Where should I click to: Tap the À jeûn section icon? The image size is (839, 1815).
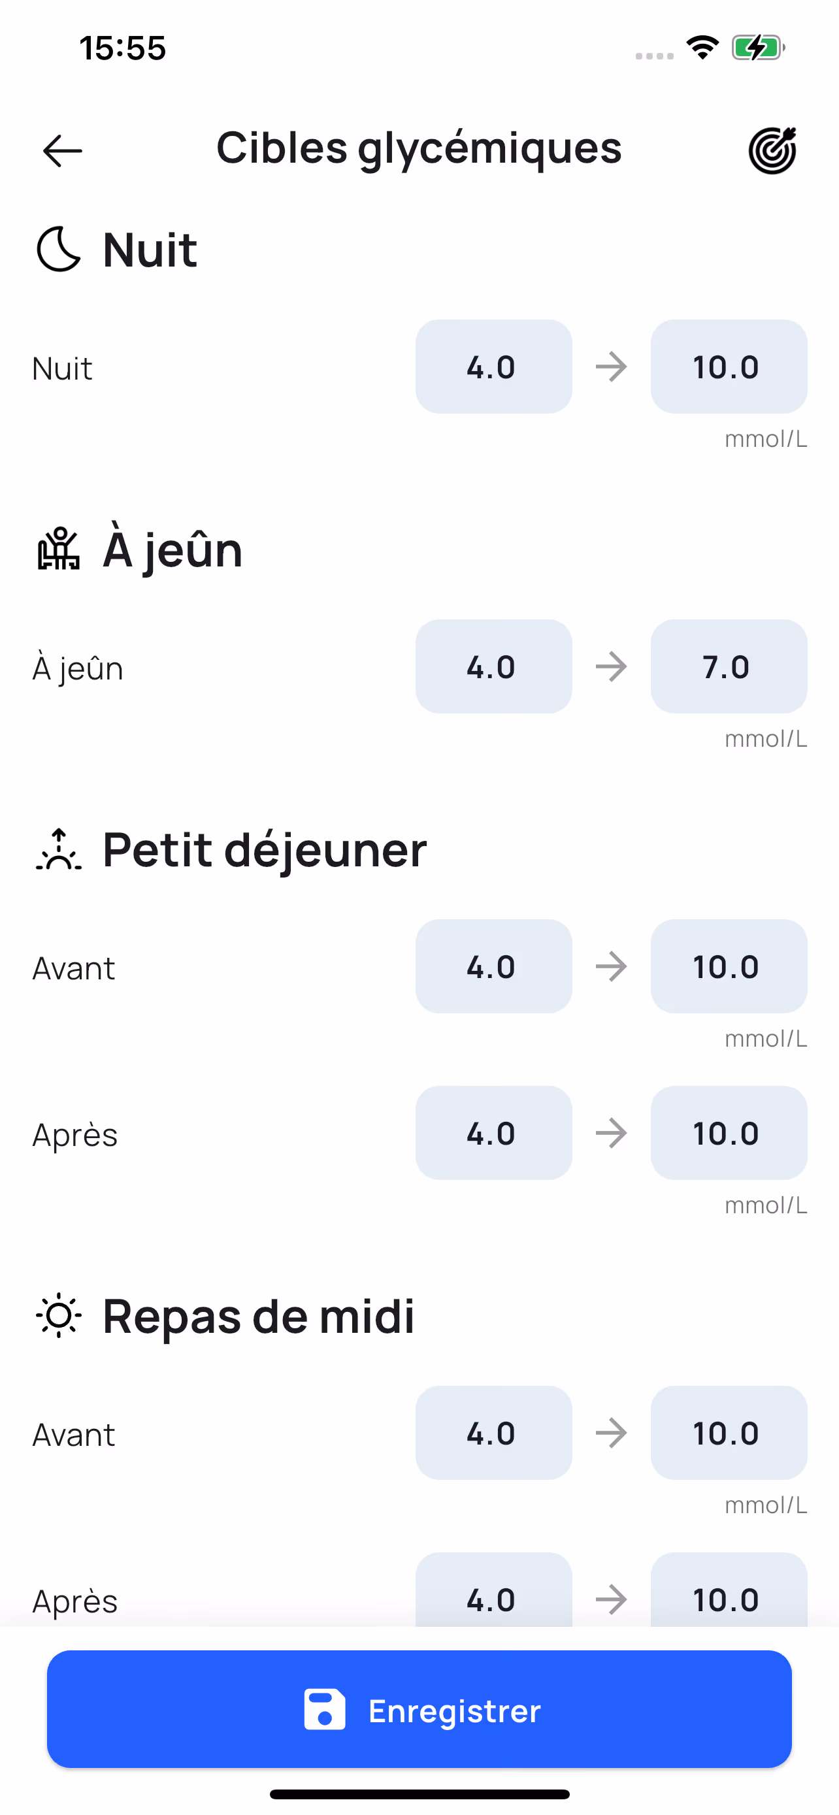pyautogui.click(x=58, y=549)
